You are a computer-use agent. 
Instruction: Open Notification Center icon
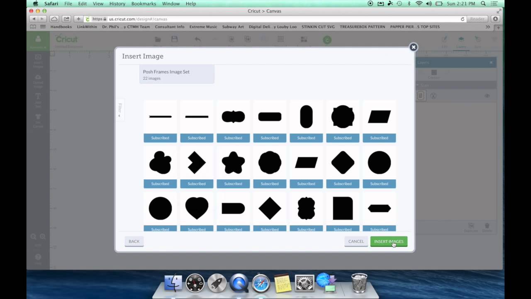pos(494,4)
